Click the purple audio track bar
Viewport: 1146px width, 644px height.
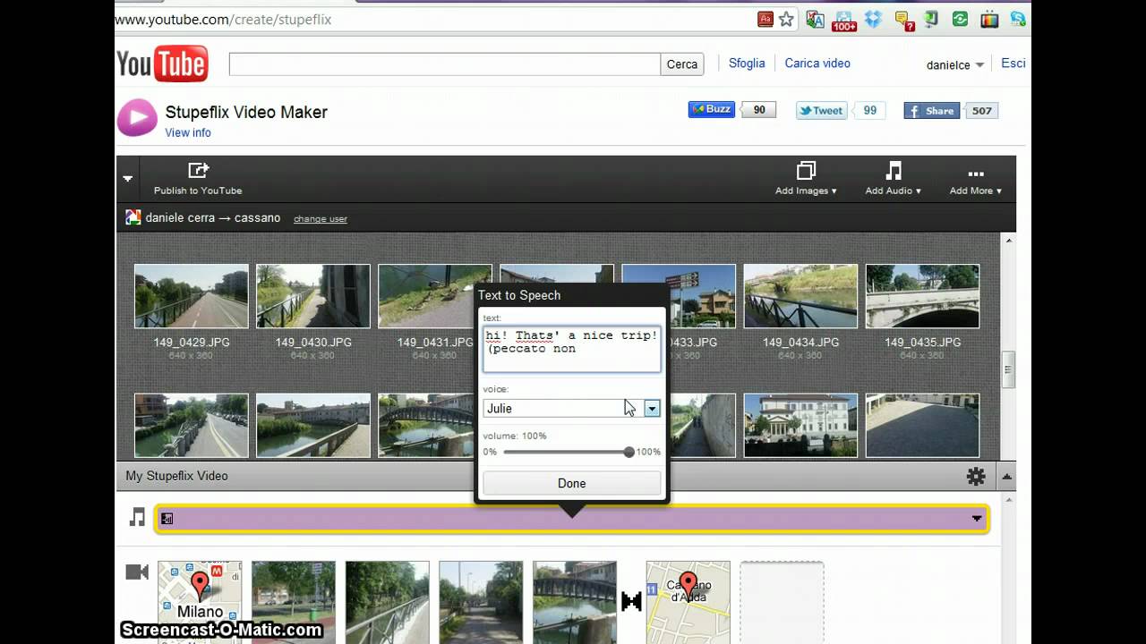(x=571, y=519)
